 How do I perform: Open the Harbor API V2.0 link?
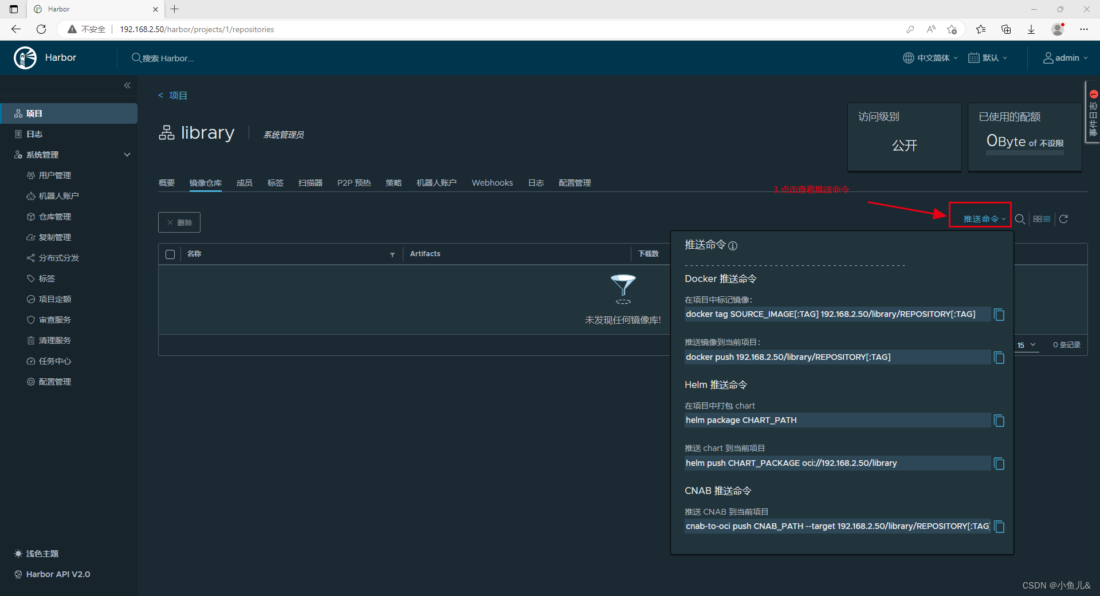(52, 574)
